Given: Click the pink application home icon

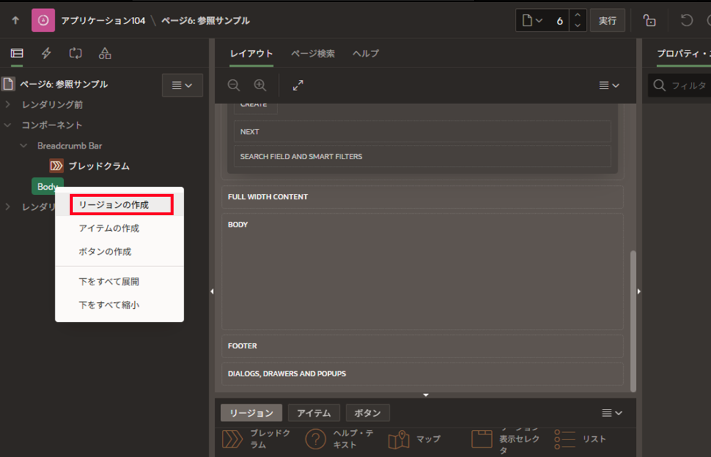Looking at the screenshot, I should click(x=43, y=21).
